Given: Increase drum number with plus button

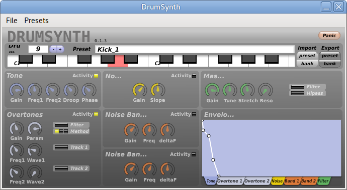Looking at the screenshot, I should click(x=60, y=49).
